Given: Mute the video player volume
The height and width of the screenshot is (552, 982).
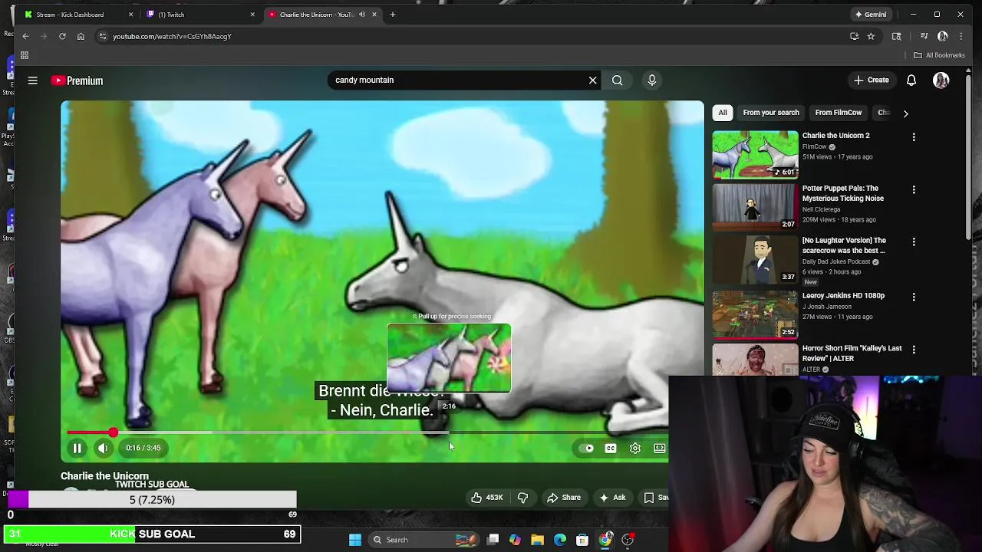Looking at the screenshot, I should click(103, 448).
